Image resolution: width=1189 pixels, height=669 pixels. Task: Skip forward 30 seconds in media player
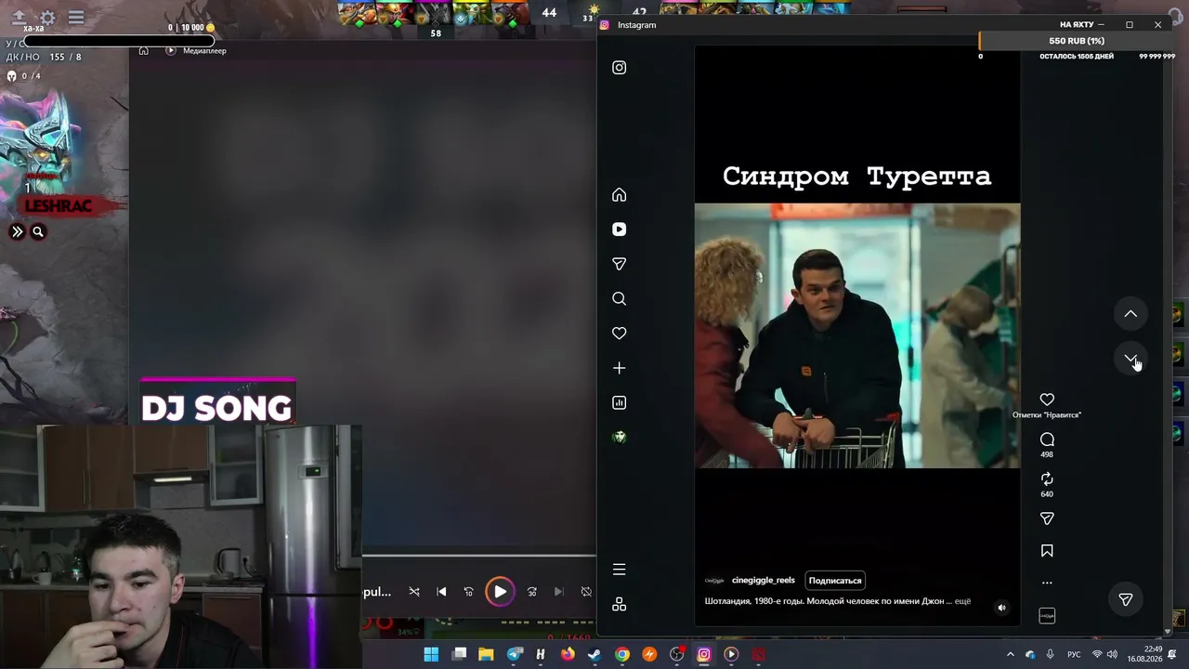pyautogui.click(x=532, y=592)
